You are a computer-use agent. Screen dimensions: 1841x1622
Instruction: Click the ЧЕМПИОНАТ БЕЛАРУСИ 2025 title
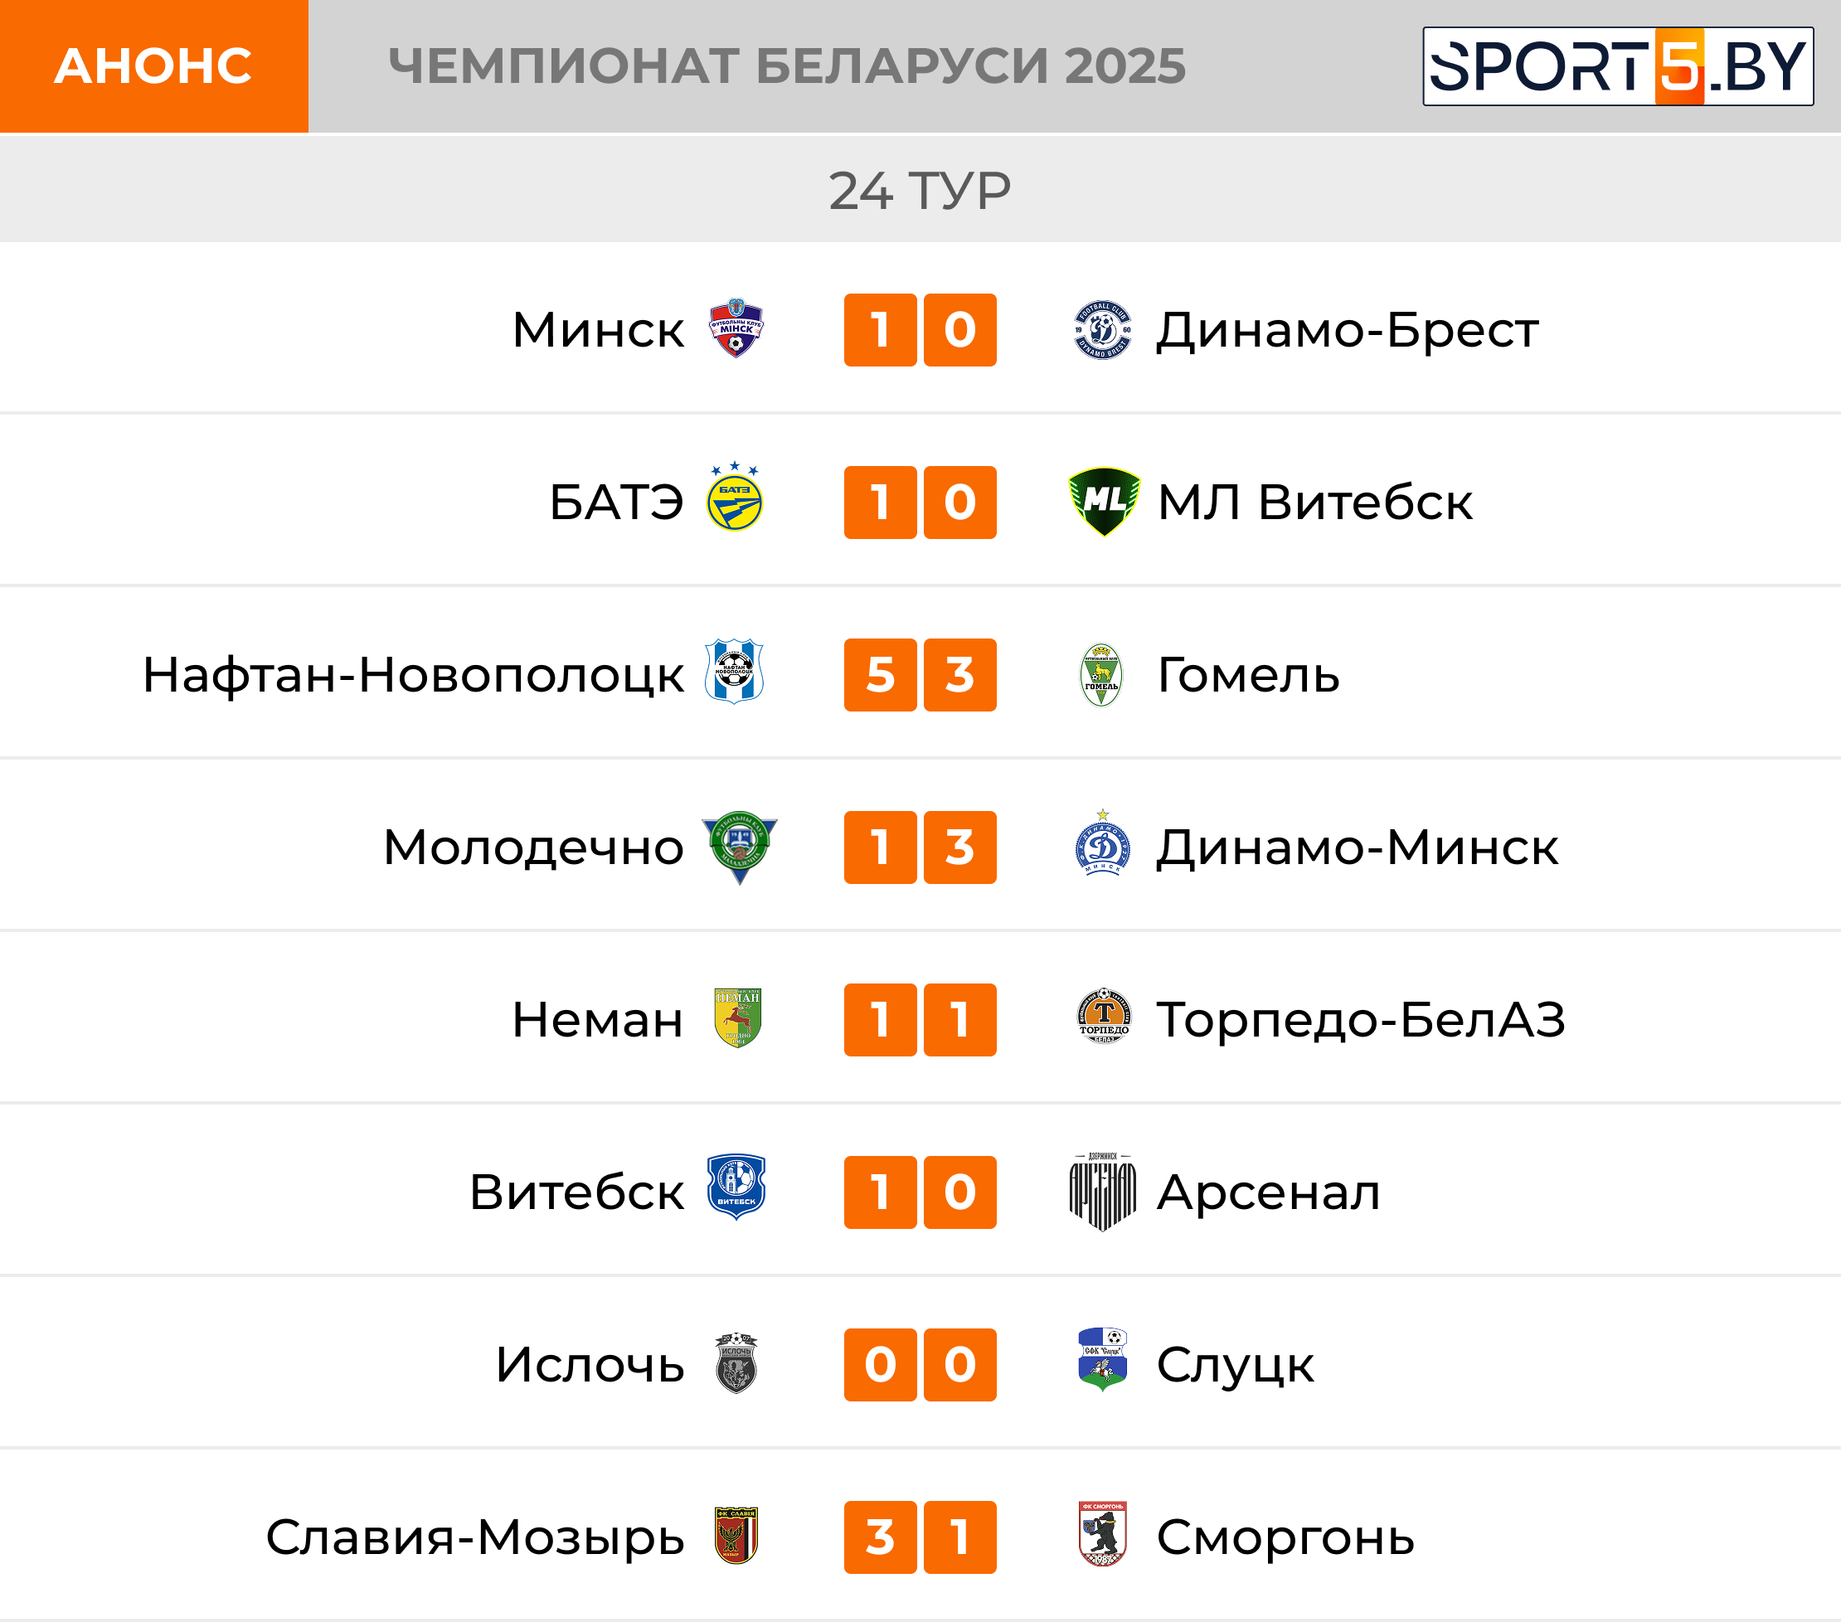click(x=786, y=66)
